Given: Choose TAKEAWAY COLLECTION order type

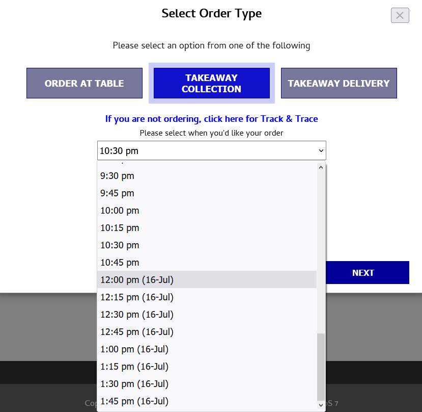Looking at the screenshot, I should 211,83.
